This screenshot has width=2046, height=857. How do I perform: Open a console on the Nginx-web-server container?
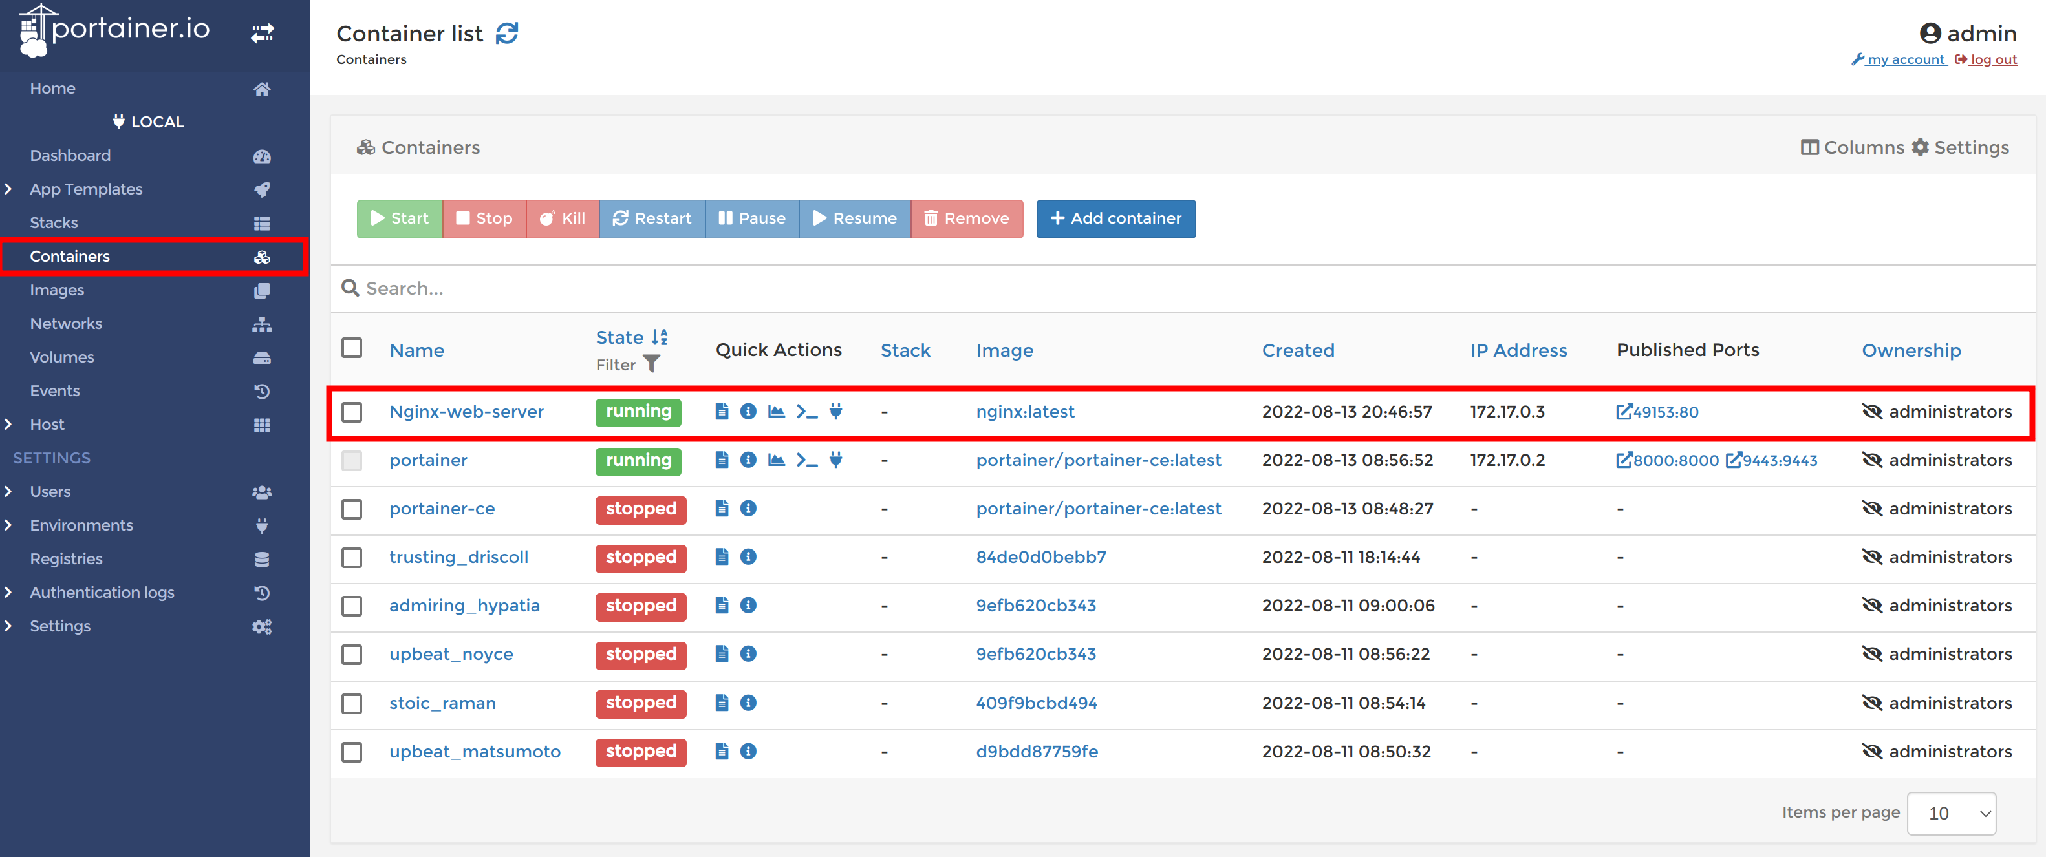coord(806,411)
